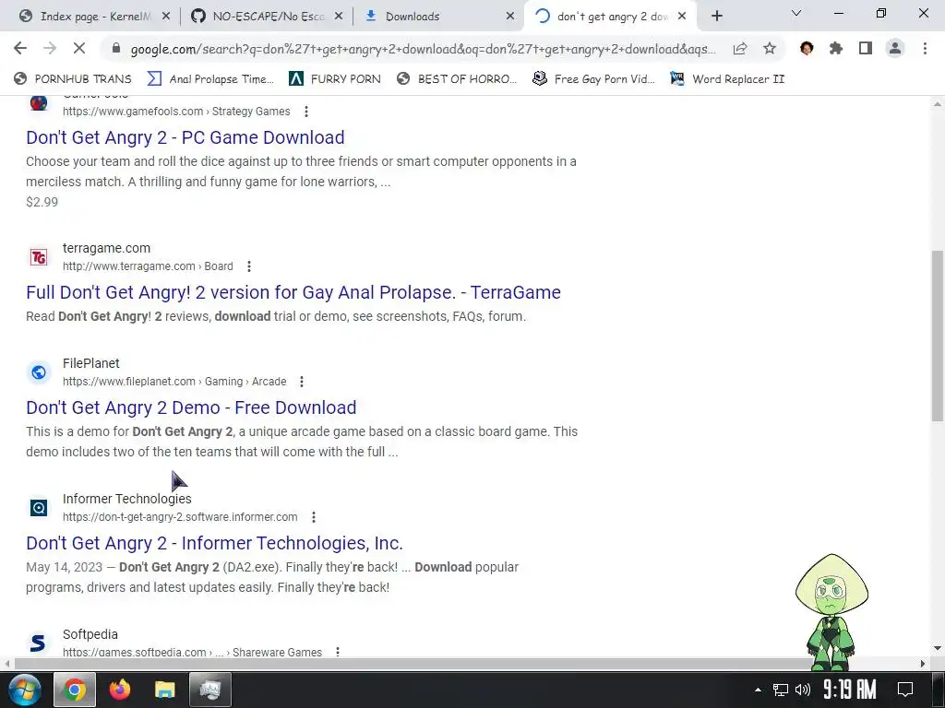
Task: Click the $2.99 price text
Action: tap(42, 202)
